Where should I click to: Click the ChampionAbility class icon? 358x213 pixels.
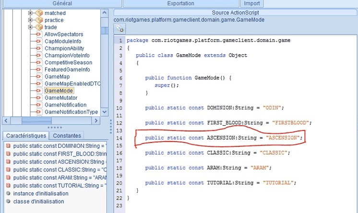point(39,48)
